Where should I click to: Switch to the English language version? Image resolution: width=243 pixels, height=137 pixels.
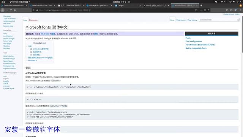6,79
